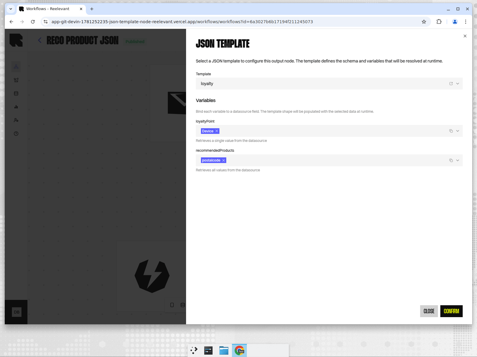Open a new browser tab
Image resolution: width=477 pixels, height=357 pixels.
(92, 9)
